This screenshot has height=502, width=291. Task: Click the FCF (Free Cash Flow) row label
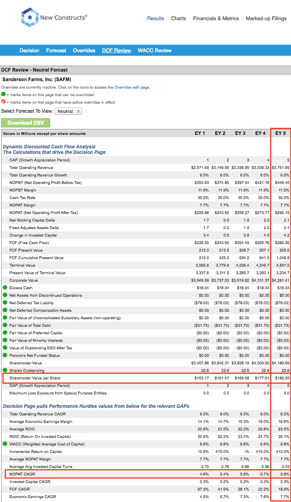pos(29,243)
